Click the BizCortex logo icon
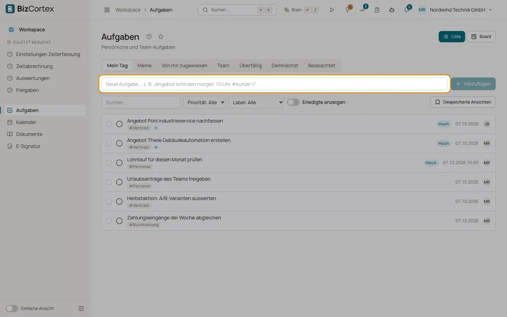 [x=10, y=9]
